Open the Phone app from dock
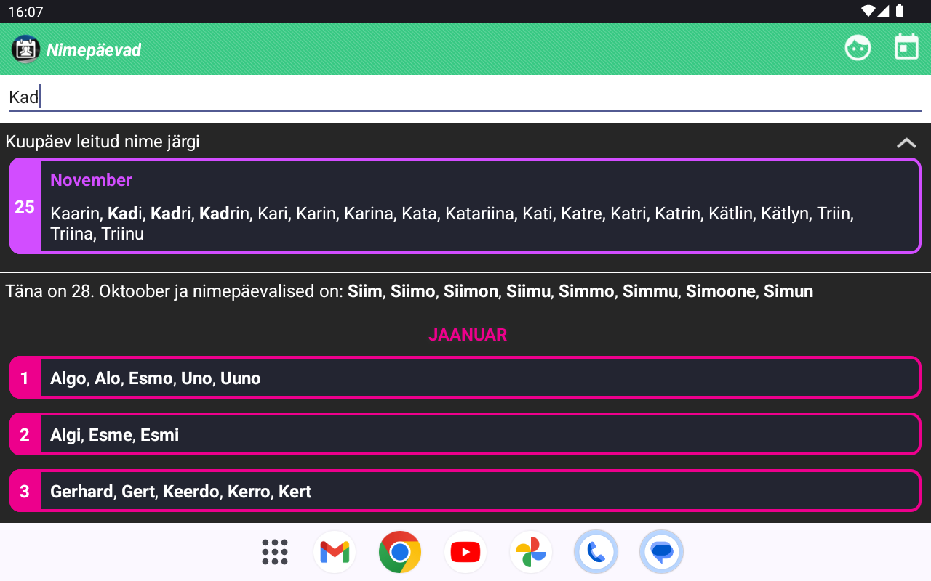Image resolution: width=931 pixels, height=581 pixels. (x=596, y=552)
